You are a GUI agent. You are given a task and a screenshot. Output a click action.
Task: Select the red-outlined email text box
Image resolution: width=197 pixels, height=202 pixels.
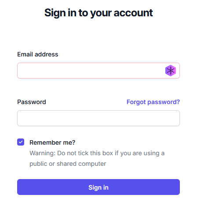pyautogui.click(x=98, y=71)
